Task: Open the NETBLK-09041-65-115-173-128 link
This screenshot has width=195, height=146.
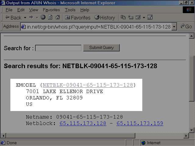Action: 88,85
